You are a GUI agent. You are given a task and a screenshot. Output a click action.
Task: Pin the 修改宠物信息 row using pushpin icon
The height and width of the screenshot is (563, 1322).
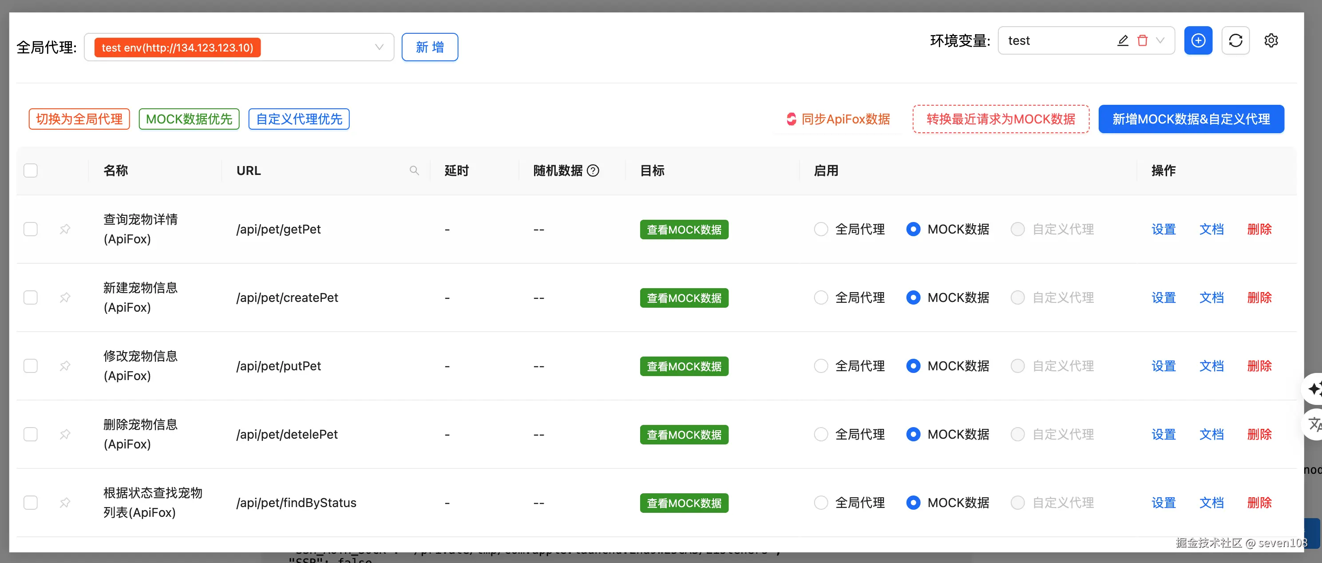65,366
